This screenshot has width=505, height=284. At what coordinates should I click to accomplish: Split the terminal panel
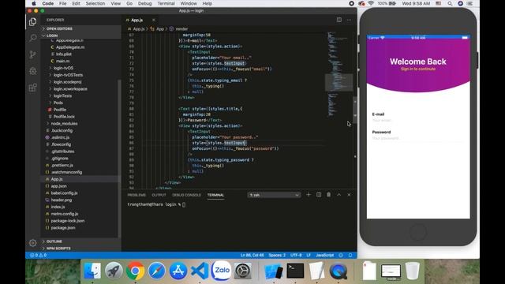319,195
